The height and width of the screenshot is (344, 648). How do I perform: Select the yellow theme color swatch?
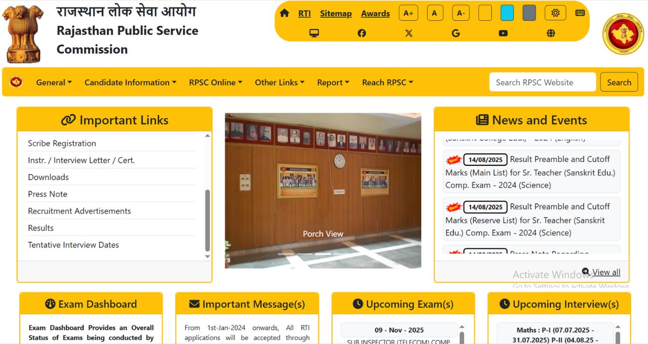(485, 13)
